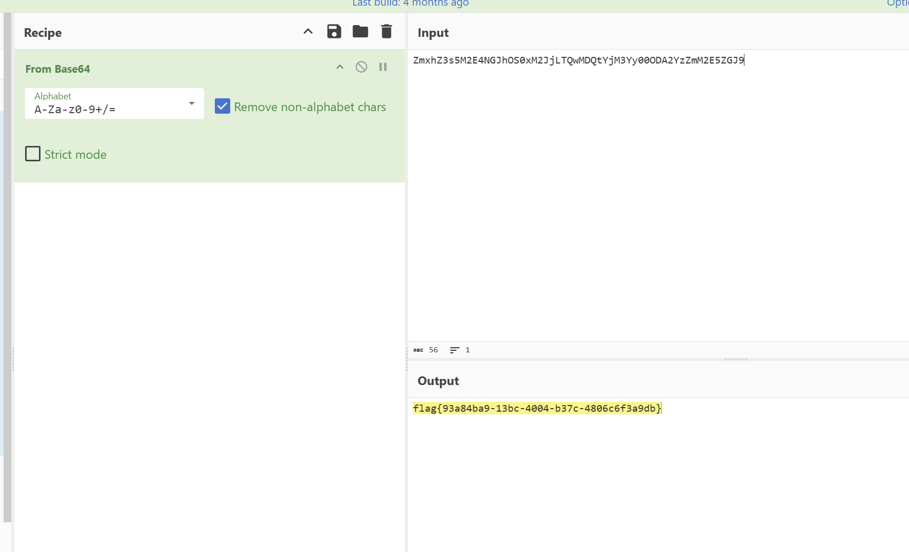Toggle Remove non-alphabet chars checkbox
This screenshot has width=909, height=552.
coord(223,107)
